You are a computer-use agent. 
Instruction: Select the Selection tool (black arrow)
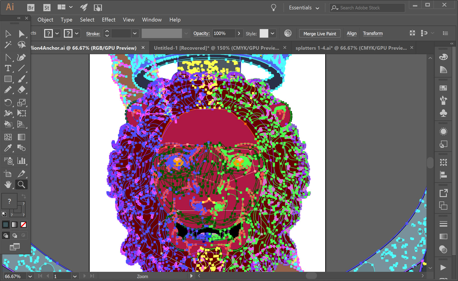(8, 34)
